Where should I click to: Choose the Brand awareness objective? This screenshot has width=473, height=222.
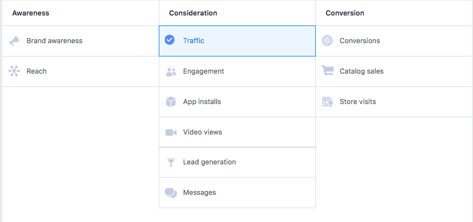54,41
